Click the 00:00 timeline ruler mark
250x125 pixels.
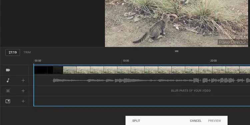pos(38,61)
